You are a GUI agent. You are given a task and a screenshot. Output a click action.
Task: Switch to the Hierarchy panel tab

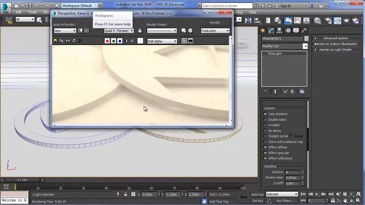pyautogui.click(x=279, y=30)
